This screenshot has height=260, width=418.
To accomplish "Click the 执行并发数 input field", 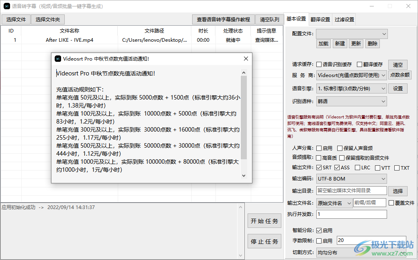I will (x=352, y=214).
